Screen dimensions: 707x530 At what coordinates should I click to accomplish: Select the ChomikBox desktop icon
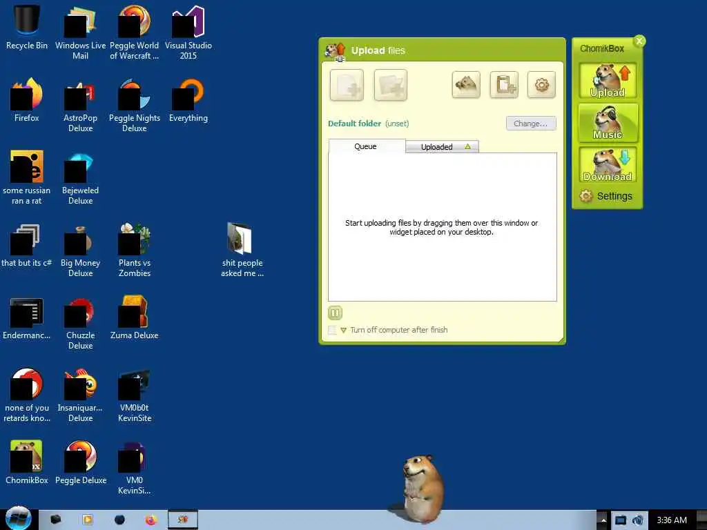click(27, 462)
